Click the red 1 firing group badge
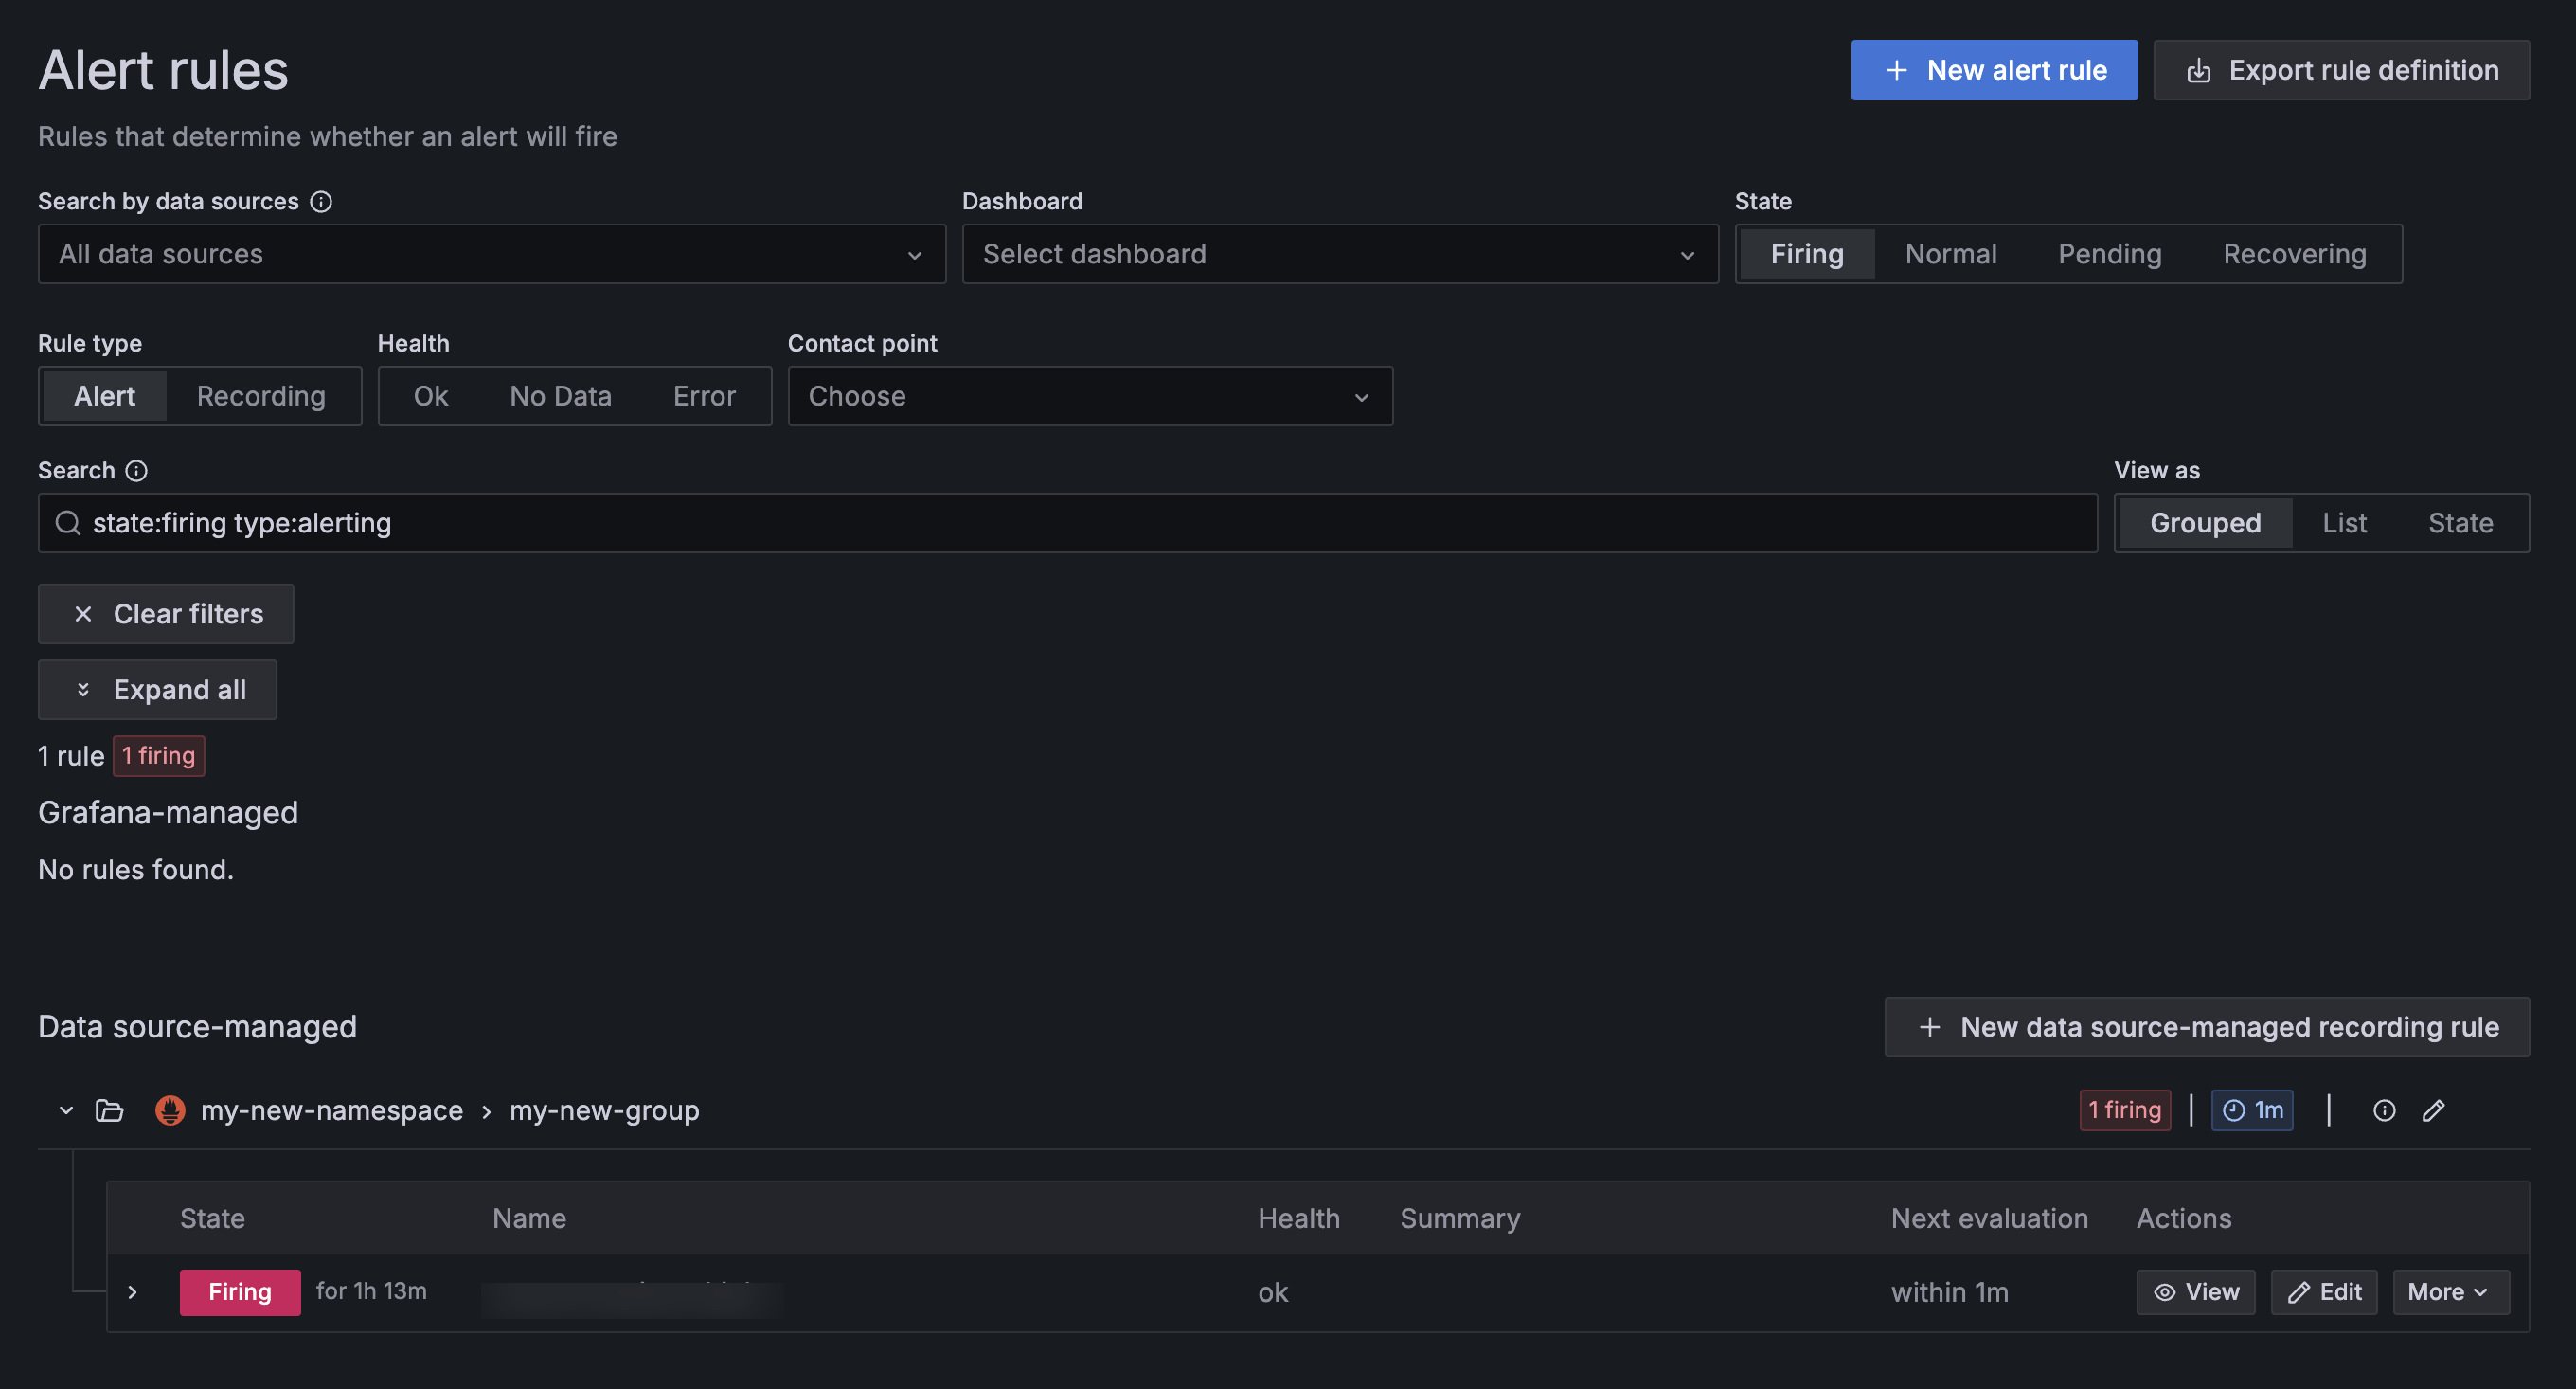This screenshot has height=1389, width=2576. [2125, 1109]
